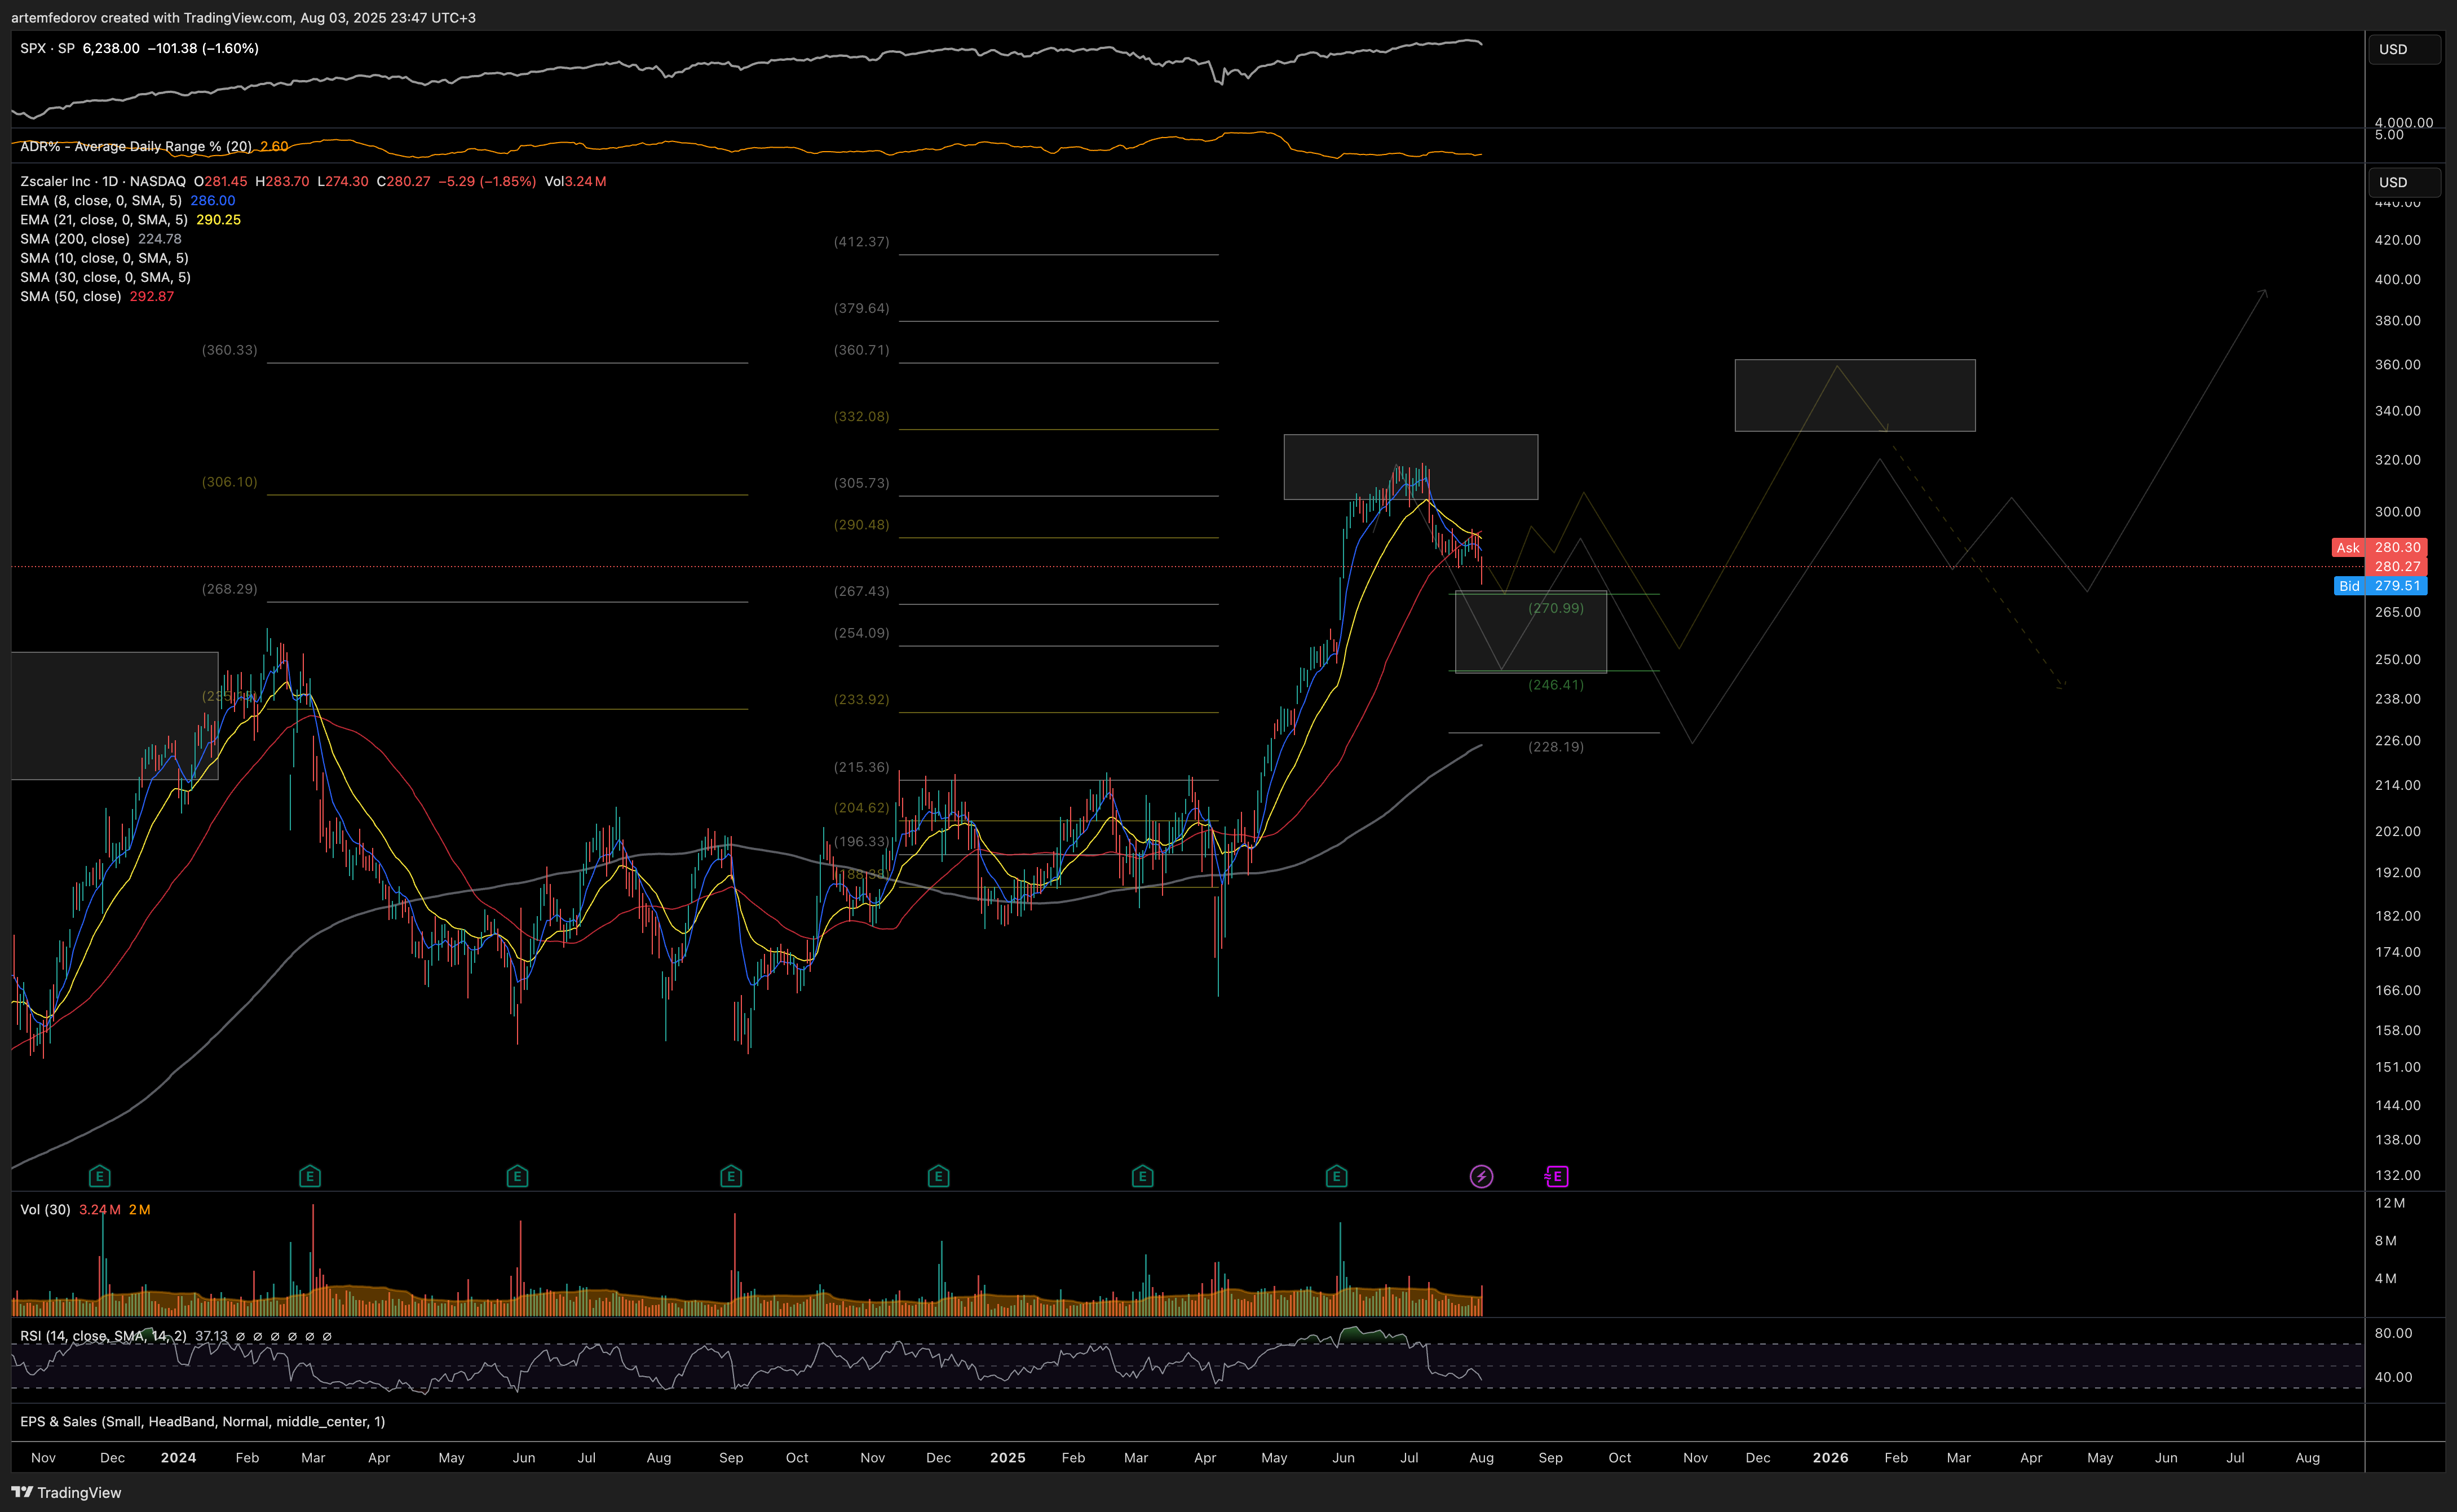Click the (215.36) level label
Screen dimensions: 2457x1512
(x=861, y=767)
